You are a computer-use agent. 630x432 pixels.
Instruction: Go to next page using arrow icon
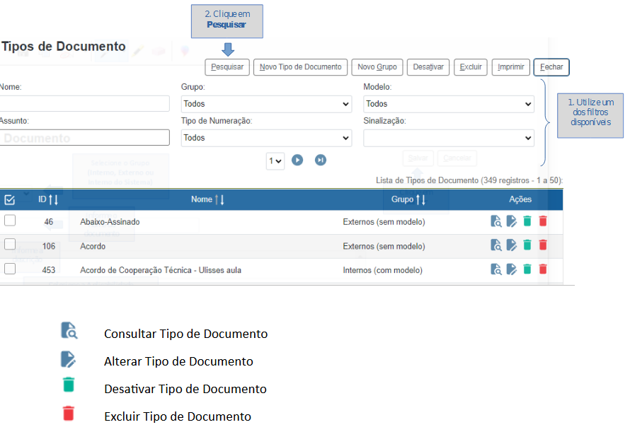tap(297, 160)
